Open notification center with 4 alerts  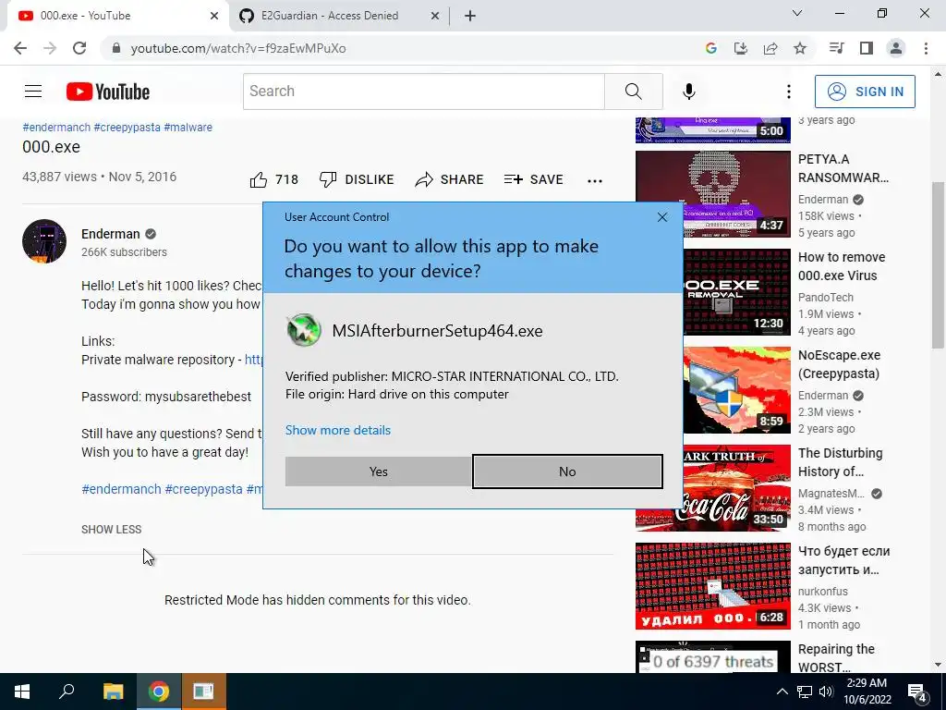click(917, 692)
